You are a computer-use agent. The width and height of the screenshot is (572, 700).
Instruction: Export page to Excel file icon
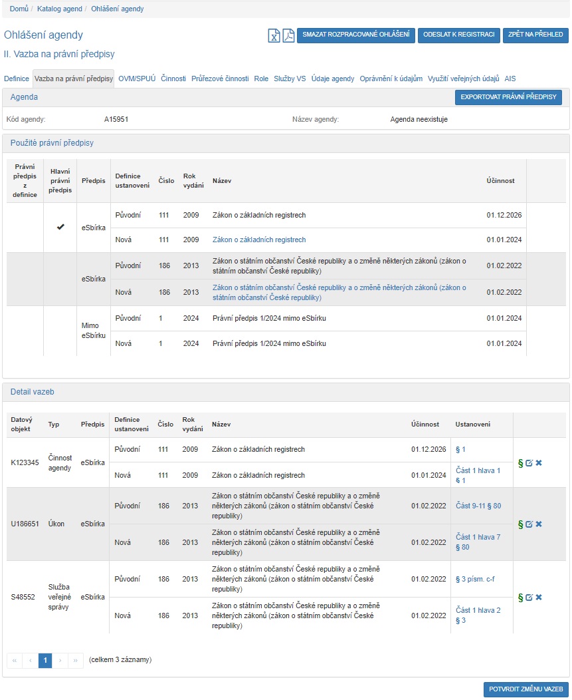[x=274, y=36]
